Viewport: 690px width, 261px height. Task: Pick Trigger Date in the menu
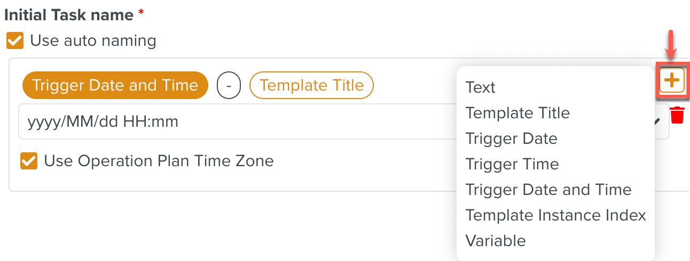pyautogui.click(x=511, y=138)
